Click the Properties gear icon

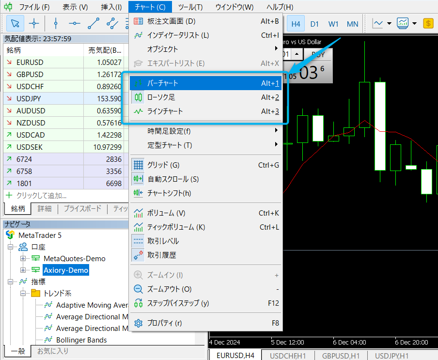(x=138, y=323)
